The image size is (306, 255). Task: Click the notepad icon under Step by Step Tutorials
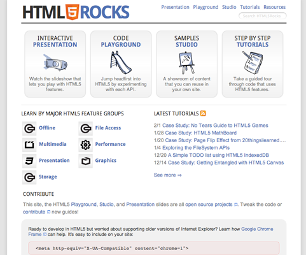click(x=253, y=62)
